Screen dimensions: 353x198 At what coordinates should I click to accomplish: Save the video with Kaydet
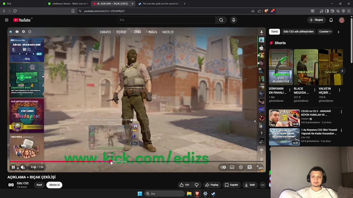pyautogui.click(x=231, y=185)
